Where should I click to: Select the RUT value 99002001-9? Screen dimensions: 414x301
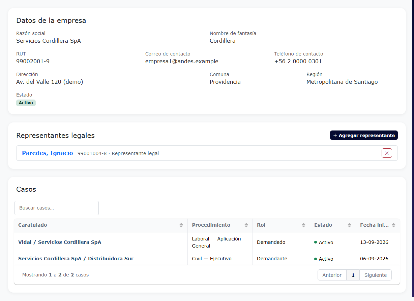(33, 61)
